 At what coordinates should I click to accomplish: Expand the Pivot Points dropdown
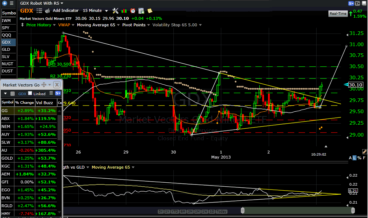pyautogui.click(x=149, y=25)
